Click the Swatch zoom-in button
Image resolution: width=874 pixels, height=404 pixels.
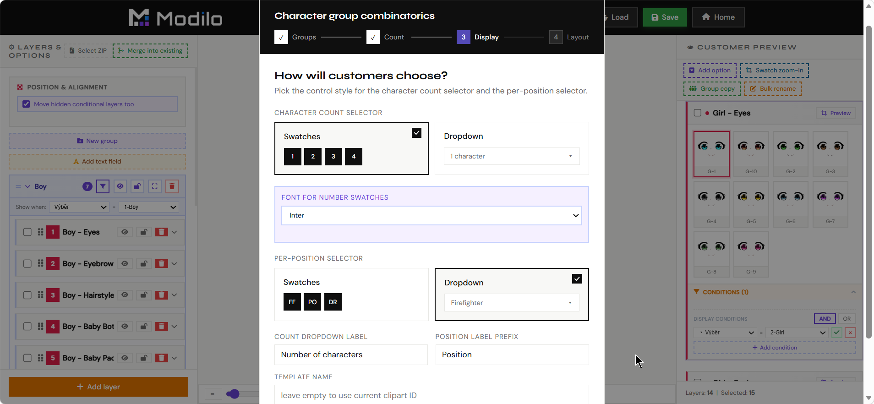coord(775,71)
